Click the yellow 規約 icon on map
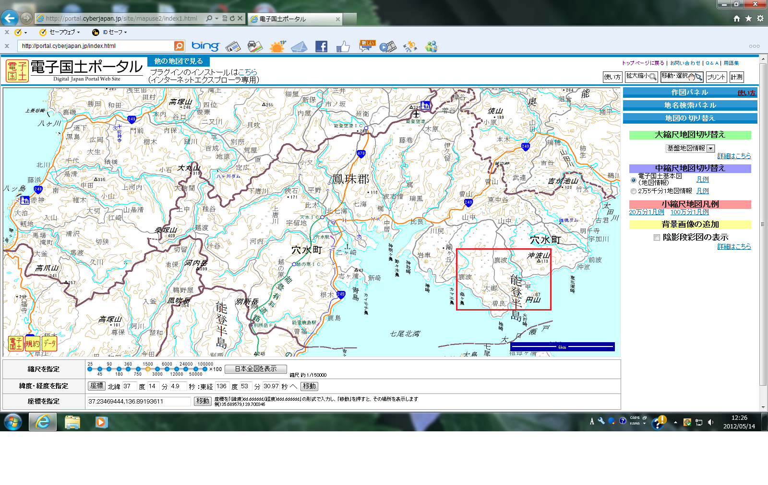 point(33,344)
